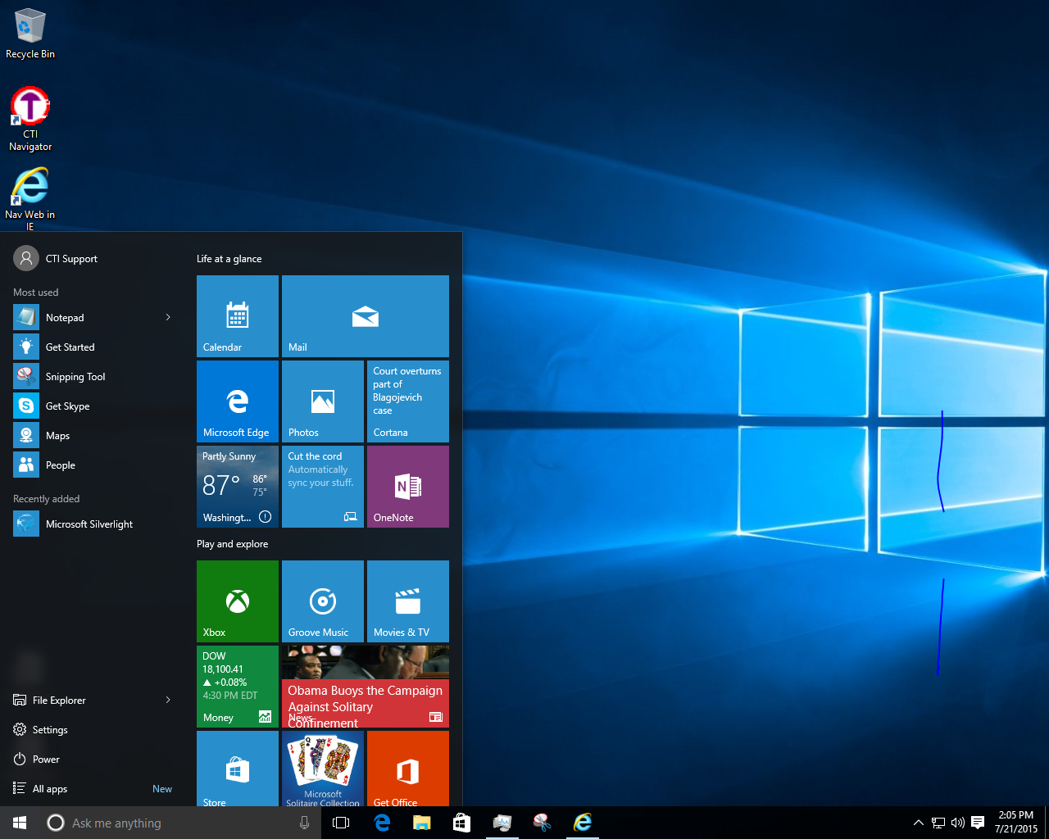The image size is (1049, 839).
Task: Open the Store tile
Action: (x=238, y=769)
